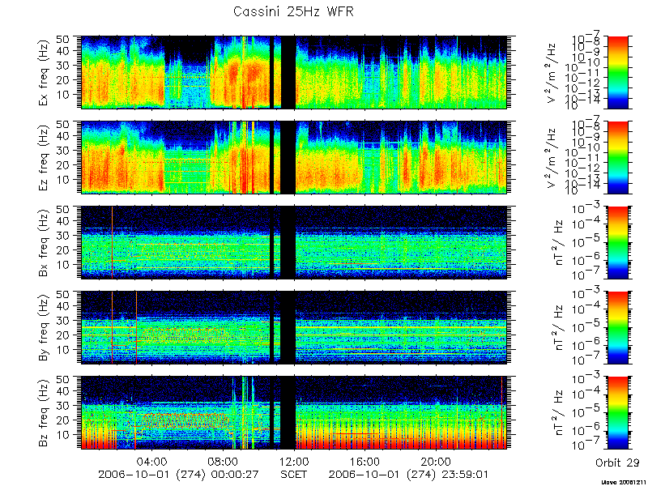Click the '04:00' time axis label

pos(152,461)
